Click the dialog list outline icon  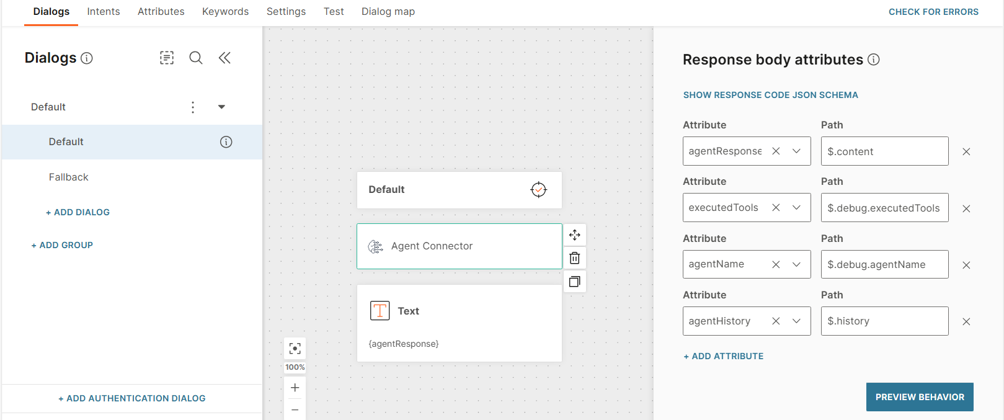(x=167, y=58)
